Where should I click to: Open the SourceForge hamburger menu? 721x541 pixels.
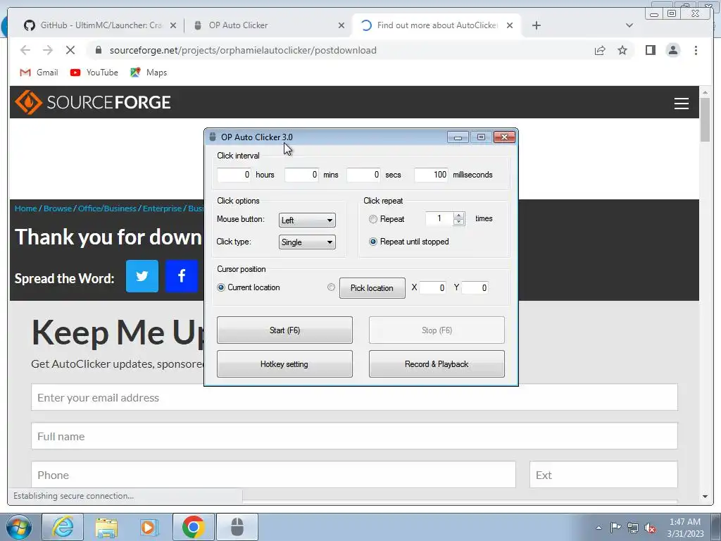coord(681,104)
